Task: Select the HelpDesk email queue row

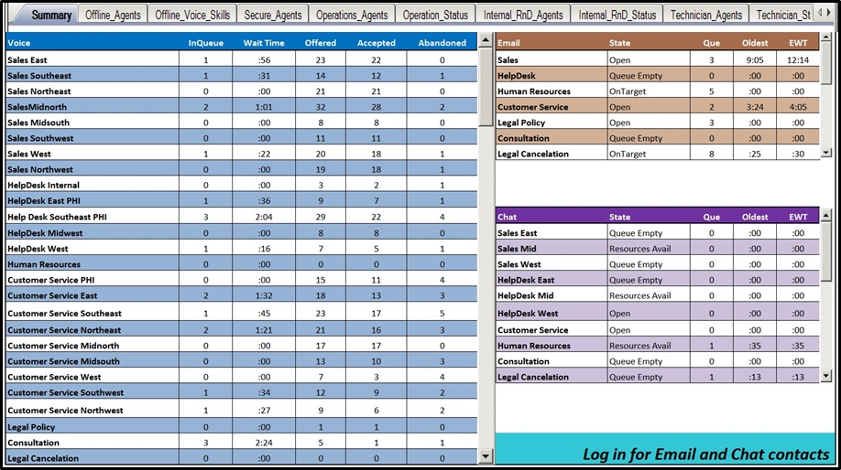Action: click(x=658, y=76)
